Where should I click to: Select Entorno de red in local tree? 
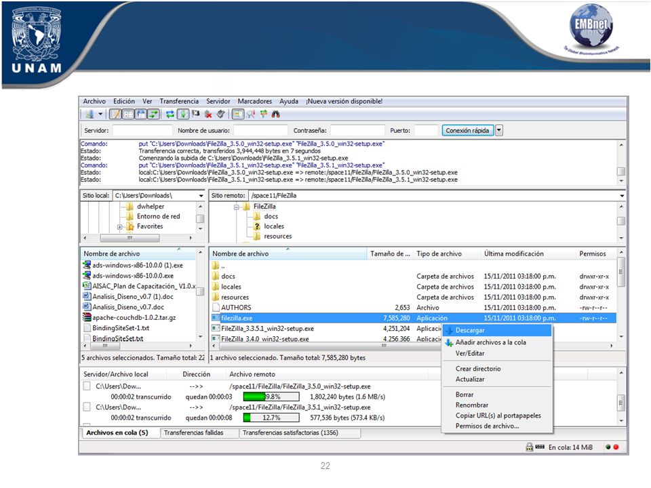[158, 216]
